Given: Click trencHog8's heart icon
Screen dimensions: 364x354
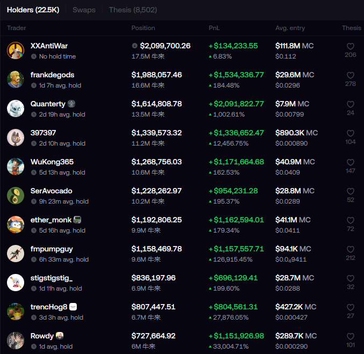Looking at the screenshot, I should point(350,307).
